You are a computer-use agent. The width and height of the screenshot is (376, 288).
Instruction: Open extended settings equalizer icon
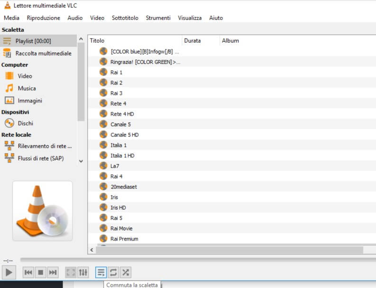click(83, 272)
